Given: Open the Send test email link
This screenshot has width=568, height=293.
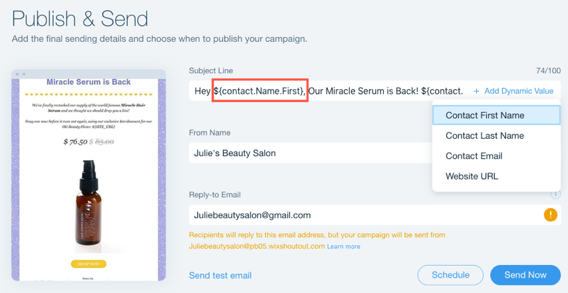Looking at the screenshot, I should tap(220, 276).
